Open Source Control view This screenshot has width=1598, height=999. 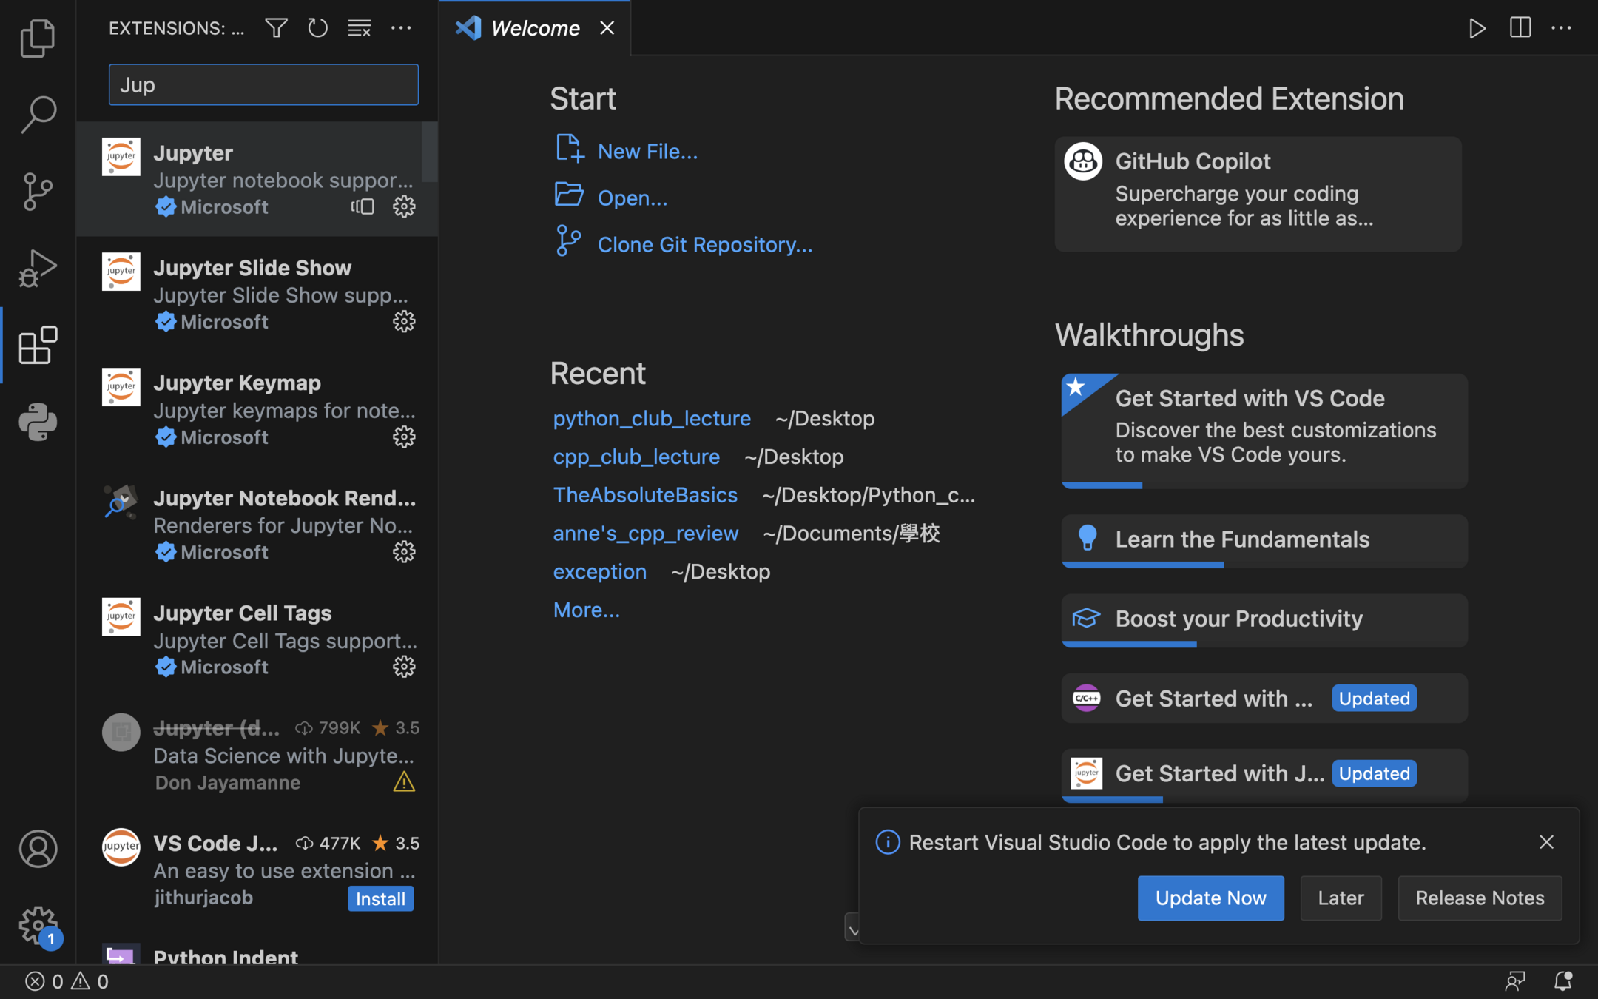tap(38, 192)
